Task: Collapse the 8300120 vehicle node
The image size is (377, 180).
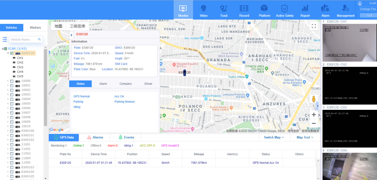Action: [8, 53]
